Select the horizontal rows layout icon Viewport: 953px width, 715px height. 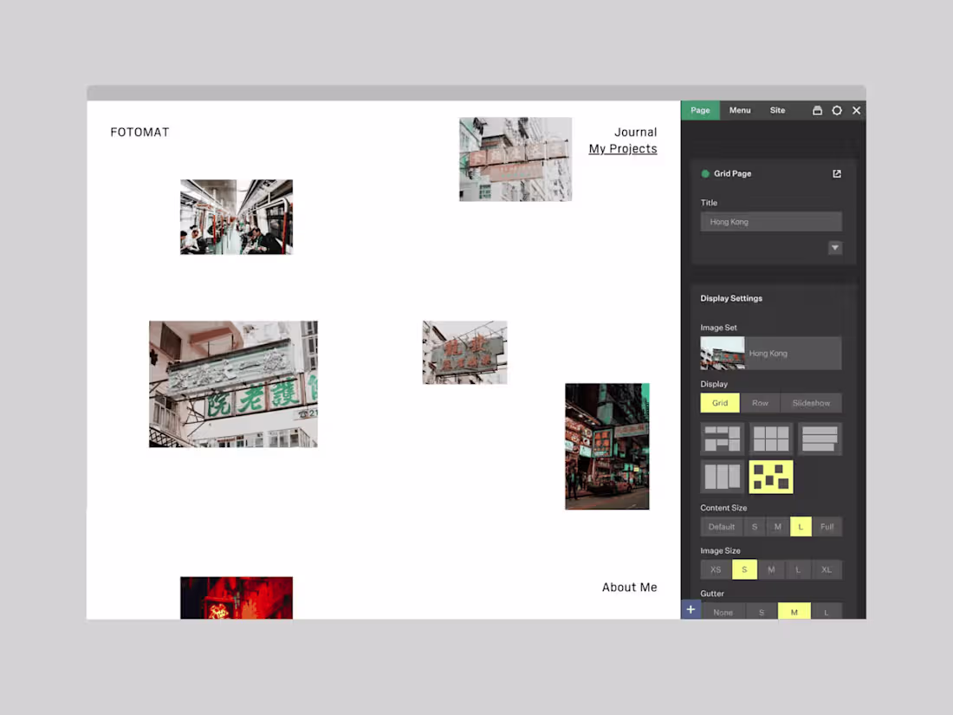point(820,439)
